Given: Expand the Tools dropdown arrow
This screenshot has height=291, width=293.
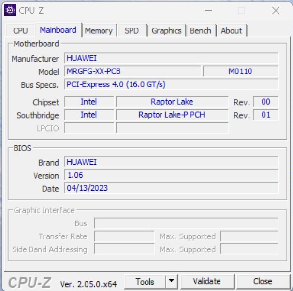Looking at the screenshot, I should click(171, 281).
